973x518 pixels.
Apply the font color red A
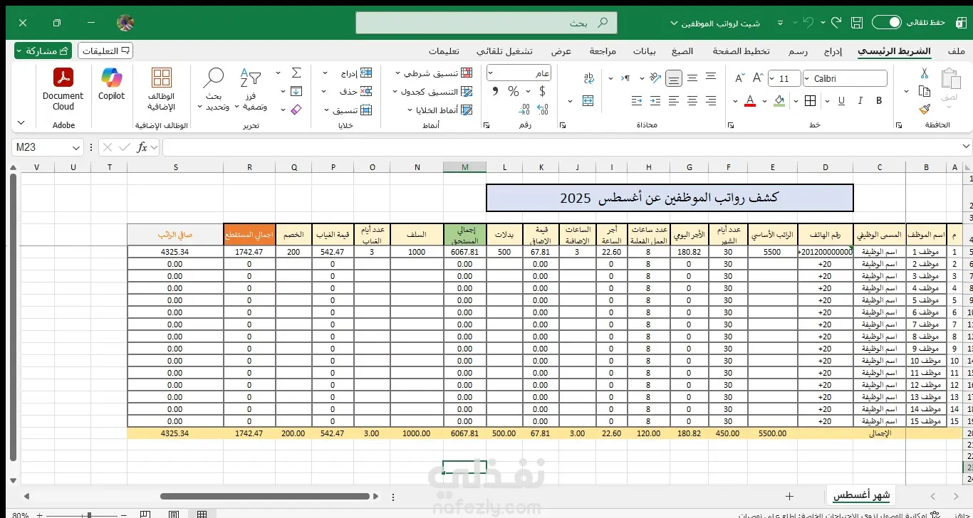(749, 101)
